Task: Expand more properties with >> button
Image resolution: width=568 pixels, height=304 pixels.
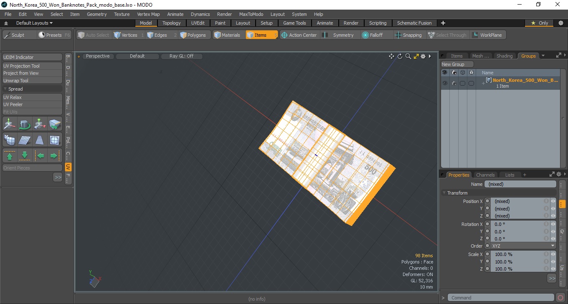Action: click(x=552, y=278)
